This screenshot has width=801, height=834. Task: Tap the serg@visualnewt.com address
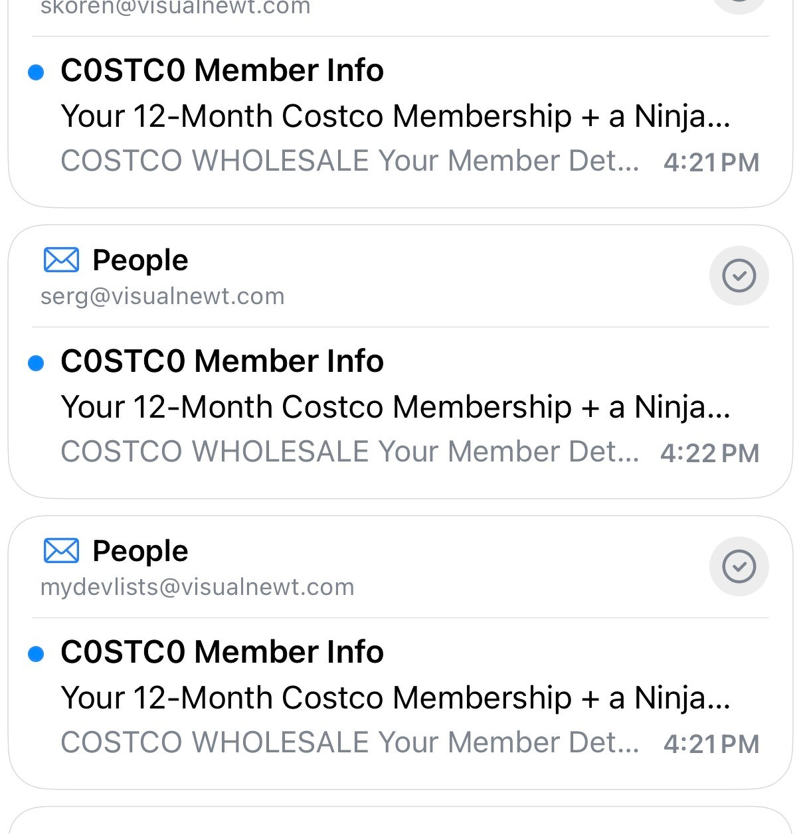(163, 296)
